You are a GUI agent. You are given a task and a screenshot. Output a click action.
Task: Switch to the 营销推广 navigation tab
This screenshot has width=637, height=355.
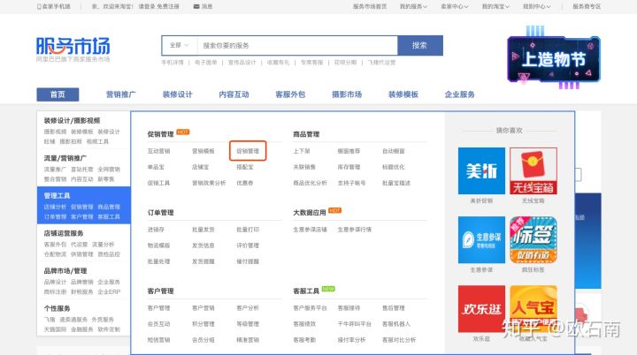(121, 94)
